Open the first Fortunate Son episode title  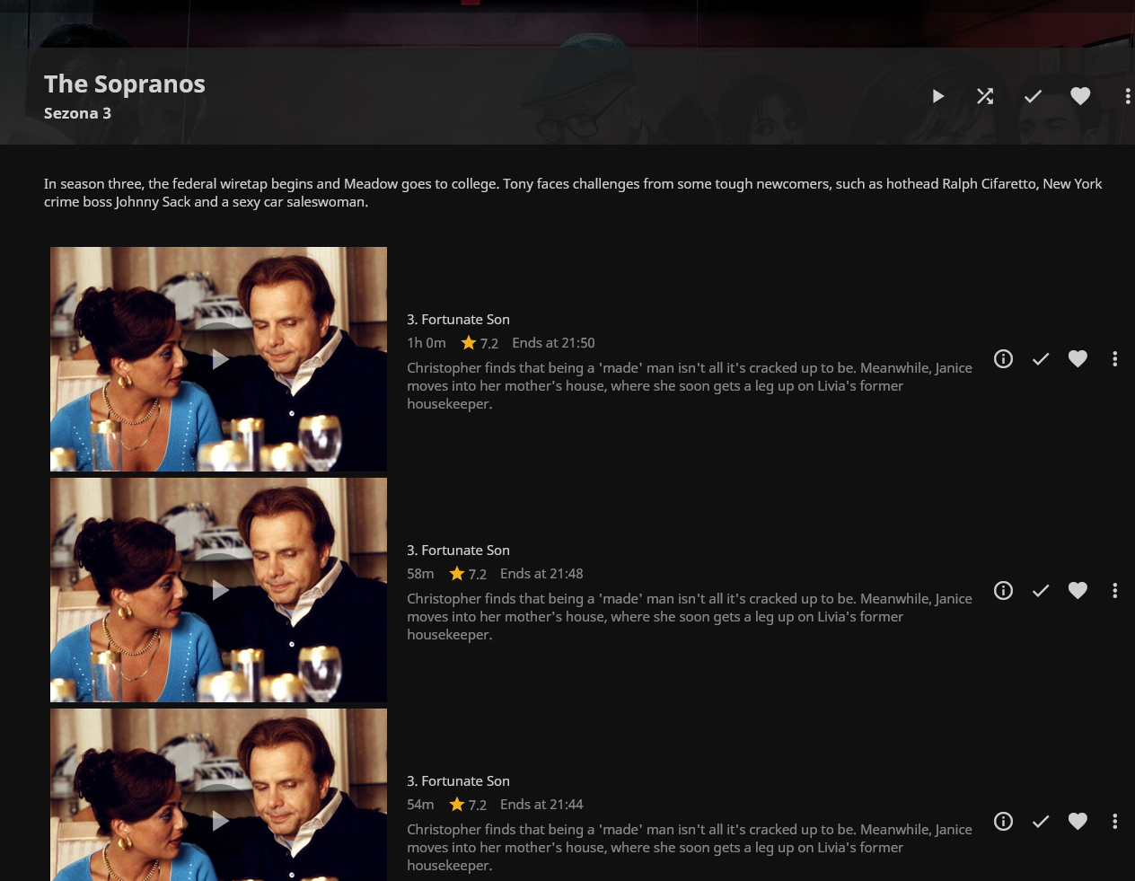458,319
